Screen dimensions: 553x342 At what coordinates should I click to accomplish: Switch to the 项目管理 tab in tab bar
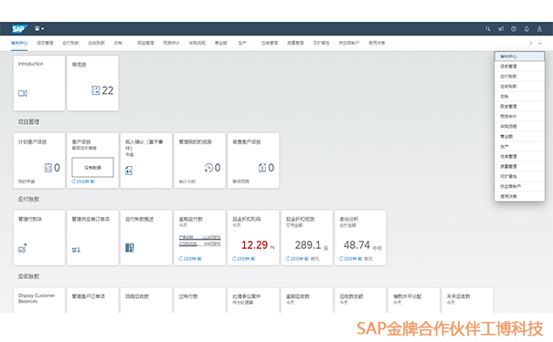[45, 43]
